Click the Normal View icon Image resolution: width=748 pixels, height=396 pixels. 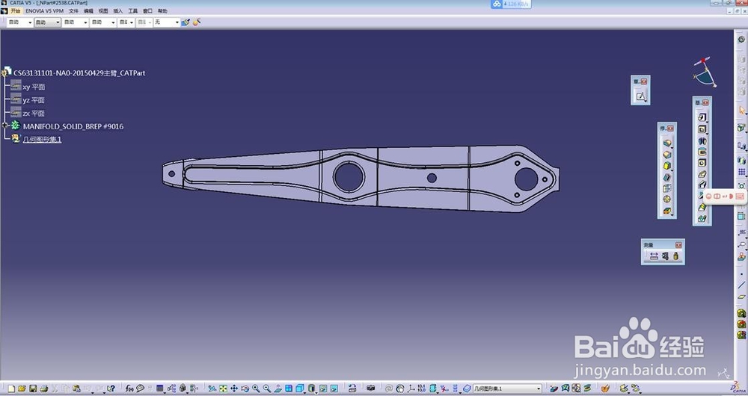point(278,389)
